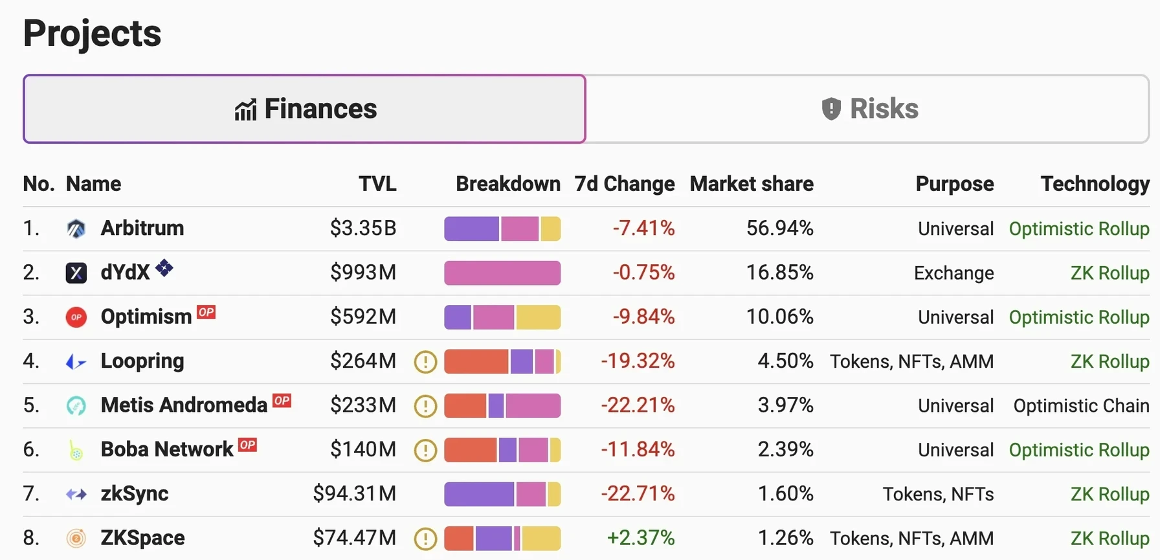Image resolution: width=1160 pixels, height=560 pixels.
Task: Click the $94.31M TVL value
Action: 355,494
